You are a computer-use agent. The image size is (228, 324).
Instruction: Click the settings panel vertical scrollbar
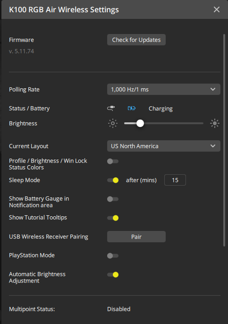224,140
